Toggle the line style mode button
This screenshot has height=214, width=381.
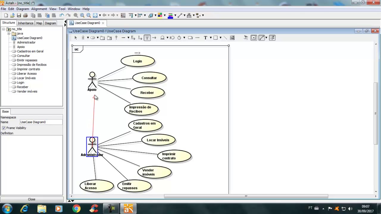click(x=261, y=38)
